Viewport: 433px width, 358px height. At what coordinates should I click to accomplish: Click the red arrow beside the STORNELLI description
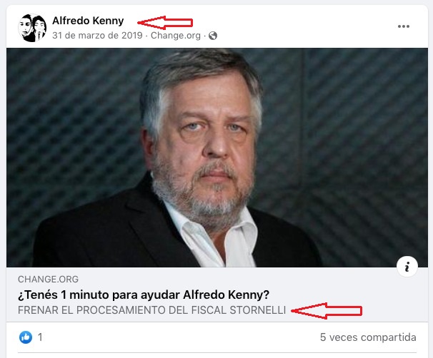327,311
